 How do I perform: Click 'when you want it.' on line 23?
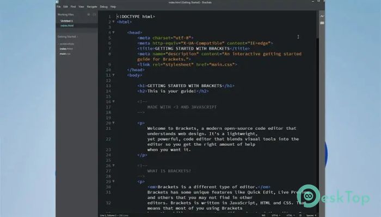tap(169, 150)
